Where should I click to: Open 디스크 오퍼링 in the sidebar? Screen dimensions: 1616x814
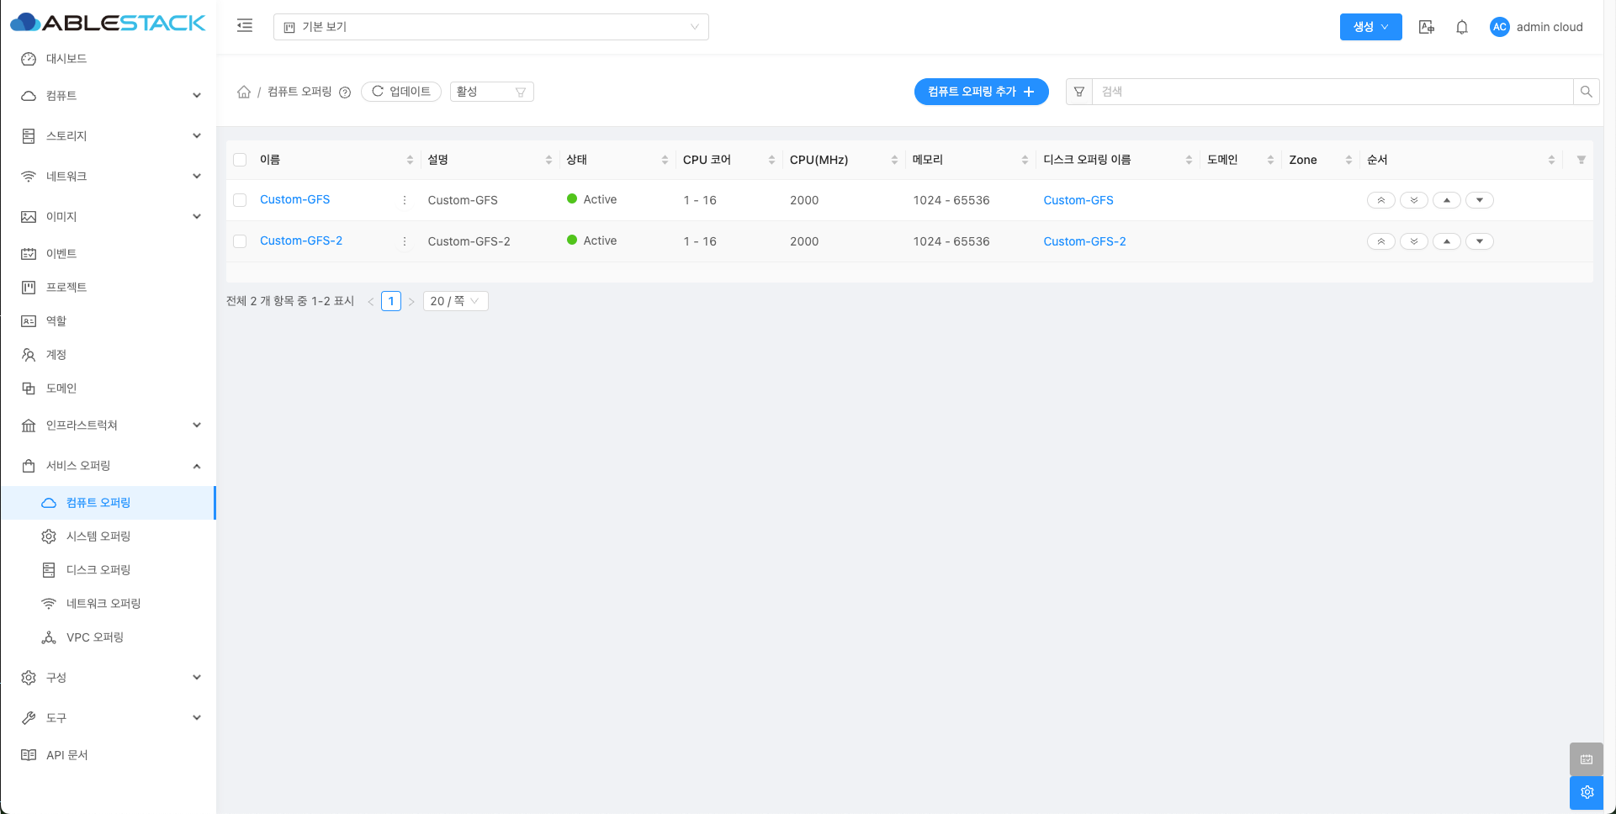pyautogui.click(x=98, y=570)
